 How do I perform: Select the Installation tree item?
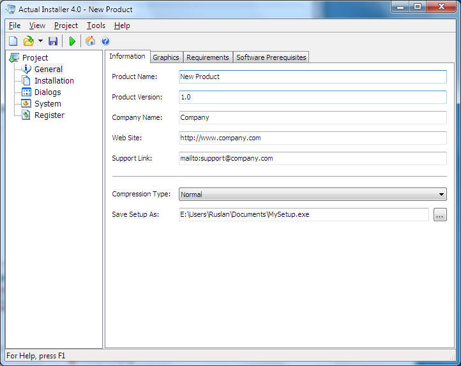[54, 81]
